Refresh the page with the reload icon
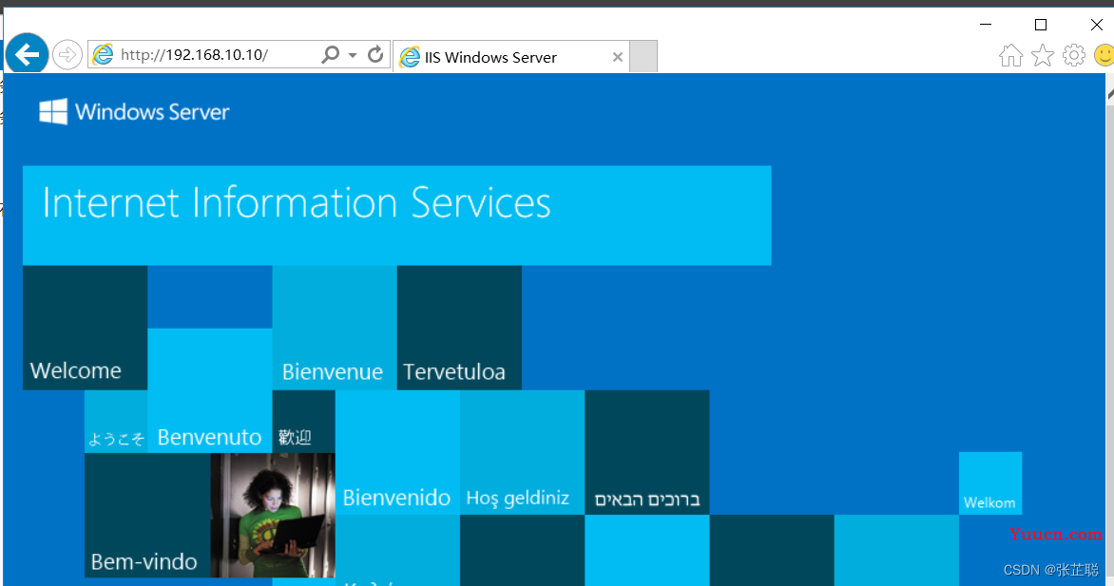Image resolution: width=1114 pixels, height=586 pixels. click(375, 54)
